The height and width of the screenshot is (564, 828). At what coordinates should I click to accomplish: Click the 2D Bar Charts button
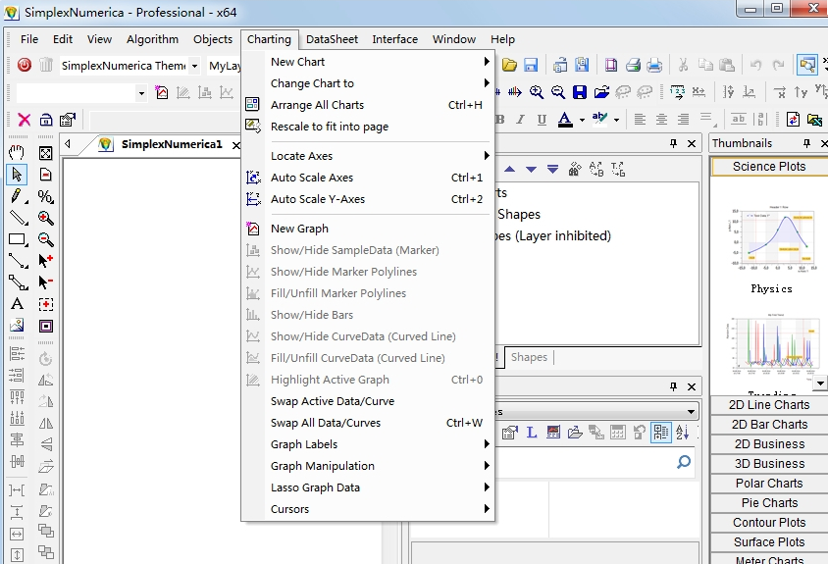[x=769, y=425]
